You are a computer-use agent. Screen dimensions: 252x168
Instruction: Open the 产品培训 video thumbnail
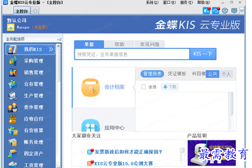pyautogui.click(x=211, y=153)
